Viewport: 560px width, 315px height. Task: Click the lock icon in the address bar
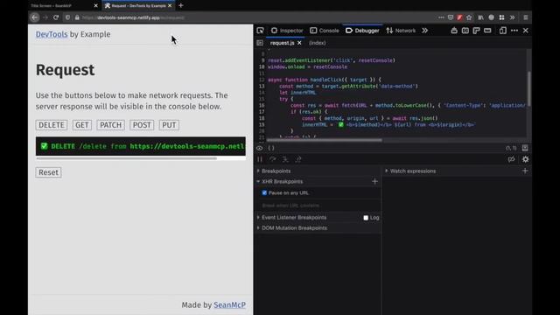click(77, 17)
